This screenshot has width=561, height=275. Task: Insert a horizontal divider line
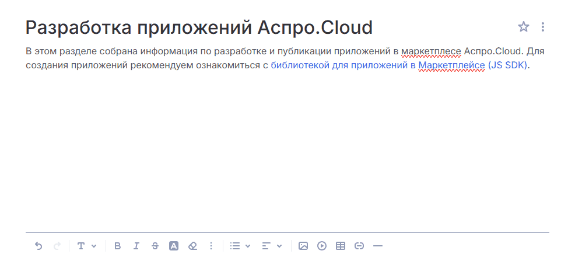tap(378, 246)
